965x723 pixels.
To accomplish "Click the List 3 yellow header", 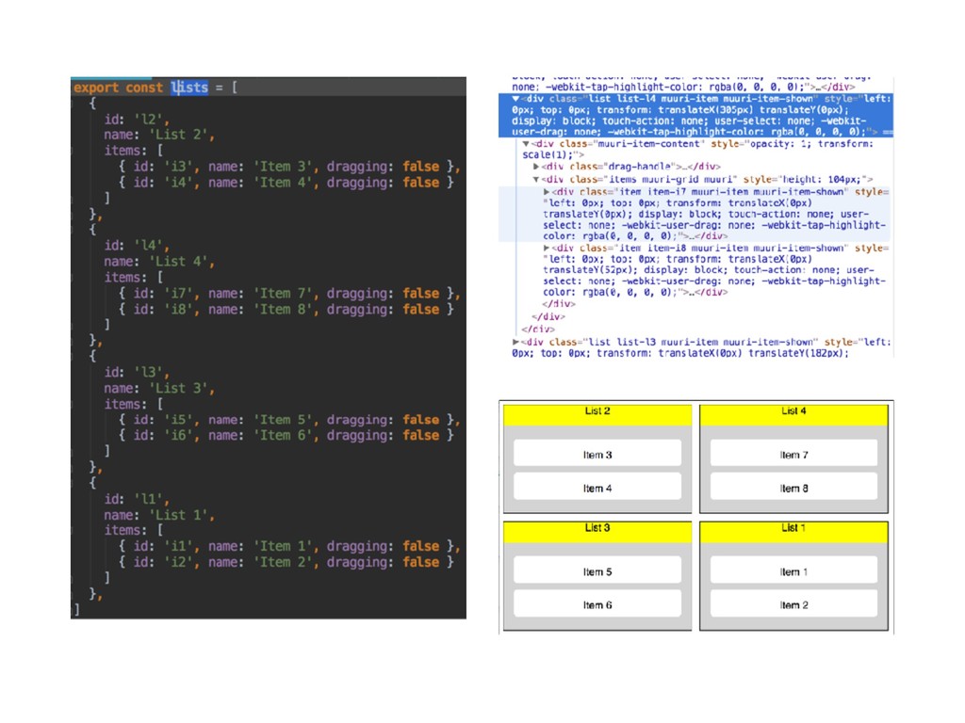I will pos(597,532).
